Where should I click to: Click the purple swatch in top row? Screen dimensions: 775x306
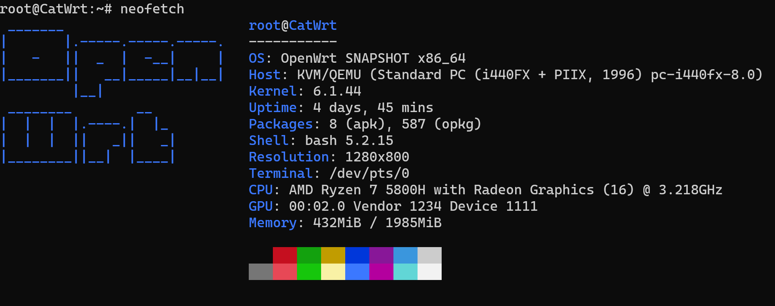381,255
